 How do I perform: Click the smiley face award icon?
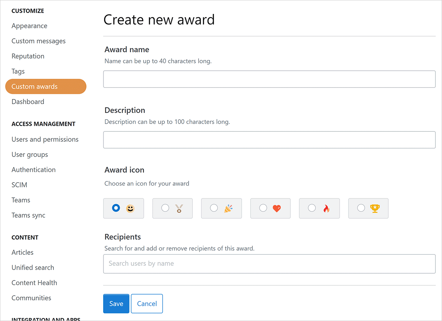(x=130, y=208)
